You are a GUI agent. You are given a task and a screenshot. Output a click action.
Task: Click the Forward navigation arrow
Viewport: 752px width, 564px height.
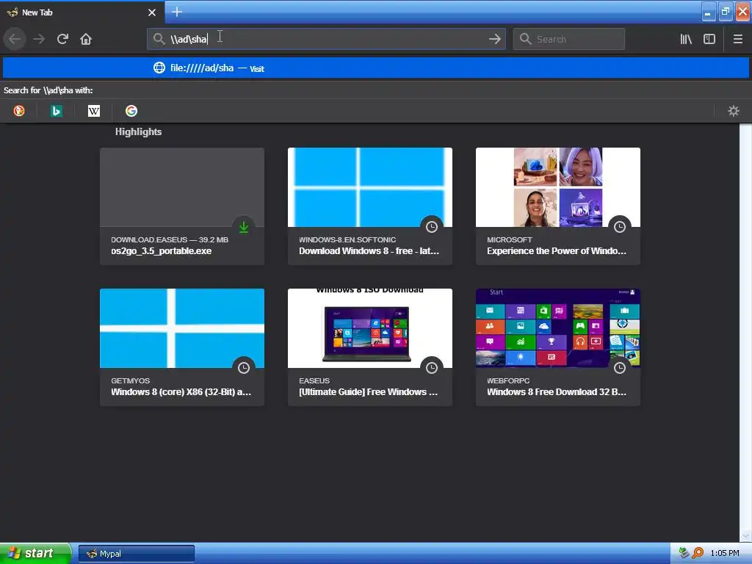point(39,39)
